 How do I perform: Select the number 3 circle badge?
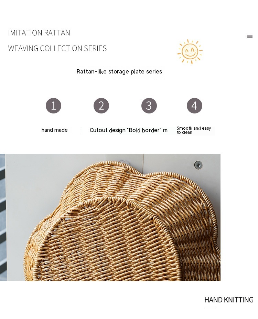[149, 106]
